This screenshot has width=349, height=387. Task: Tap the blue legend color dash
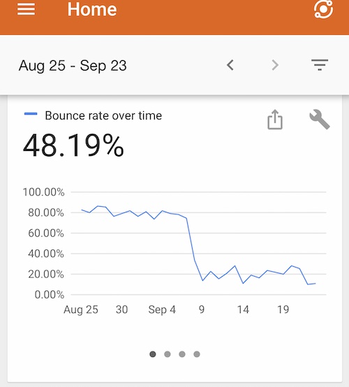(x=31, y=114)
